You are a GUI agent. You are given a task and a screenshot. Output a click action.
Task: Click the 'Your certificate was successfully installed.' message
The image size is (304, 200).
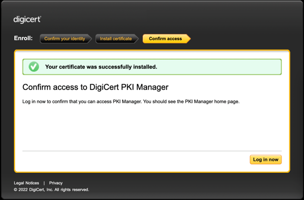(x=101, y=67)
